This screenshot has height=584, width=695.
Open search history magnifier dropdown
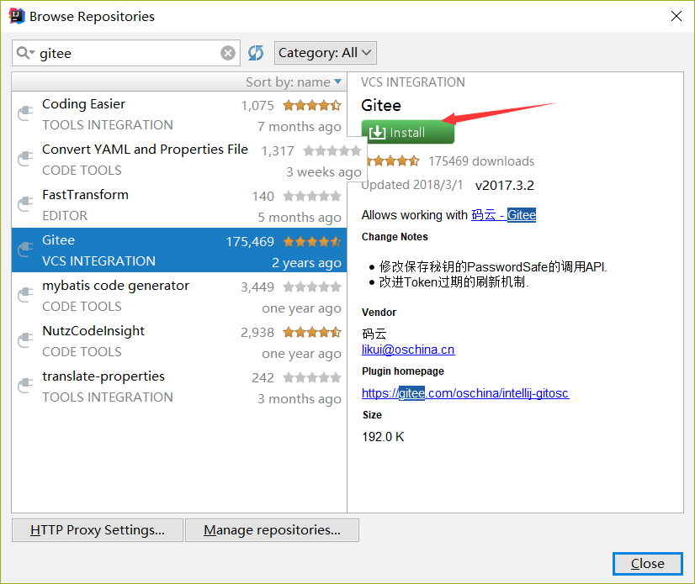click(x=25, y=53)
